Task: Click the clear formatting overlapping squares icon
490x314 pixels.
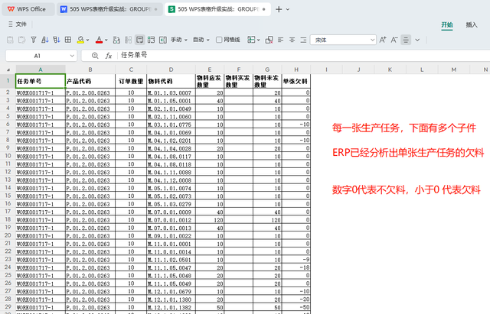Action: coord(269,40)
